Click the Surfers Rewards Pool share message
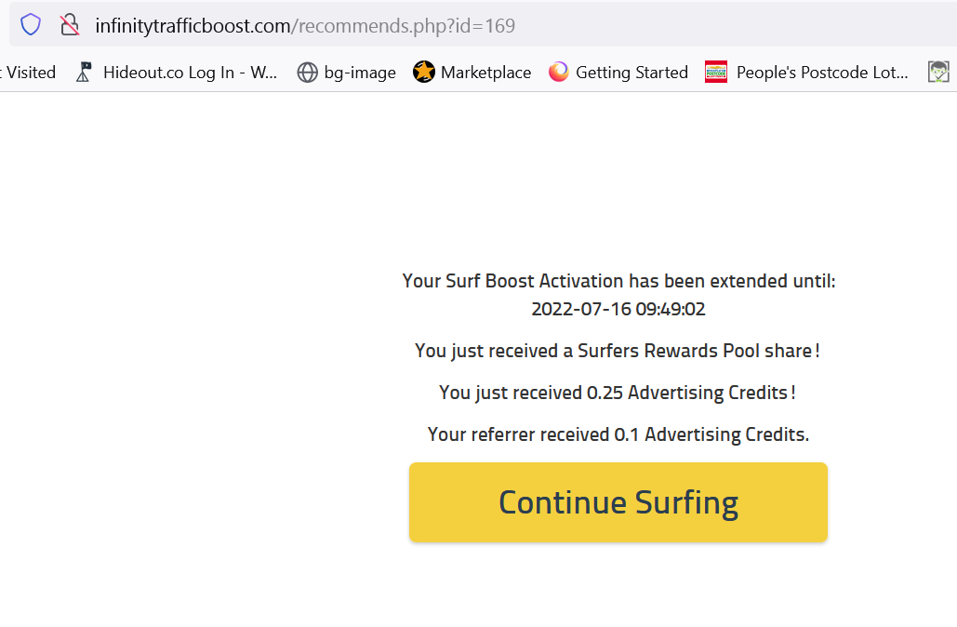 click(x=618, y=351)
